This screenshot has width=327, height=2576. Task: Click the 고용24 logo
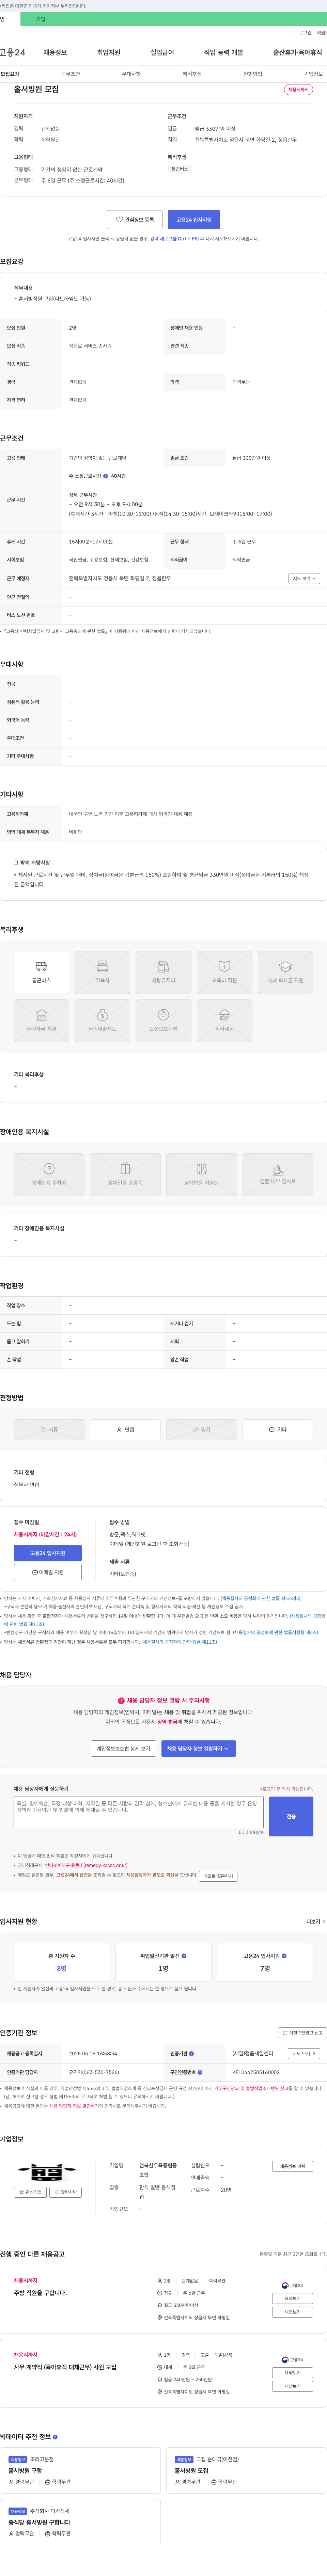(x=13, y=52)
